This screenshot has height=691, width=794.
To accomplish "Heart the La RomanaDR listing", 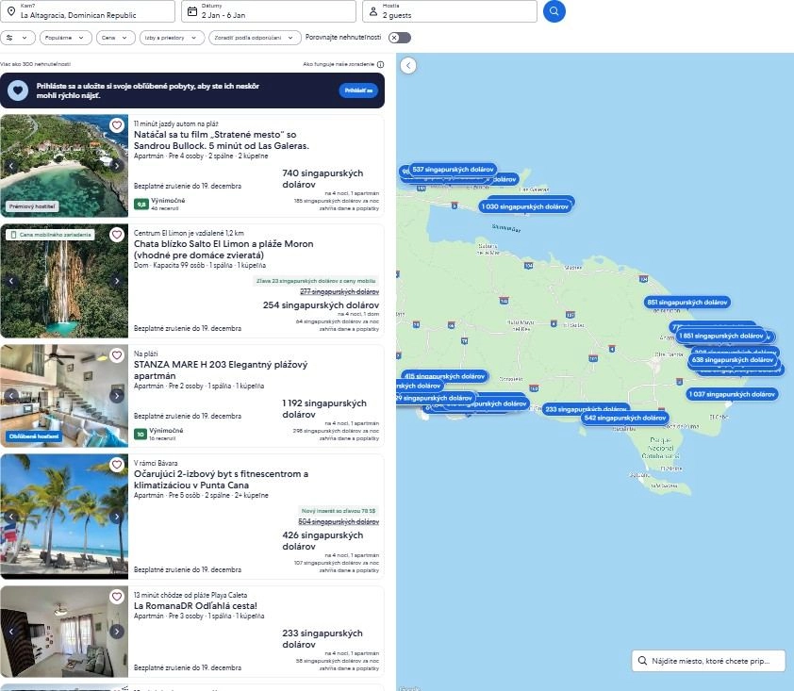I will pos(117,597).
